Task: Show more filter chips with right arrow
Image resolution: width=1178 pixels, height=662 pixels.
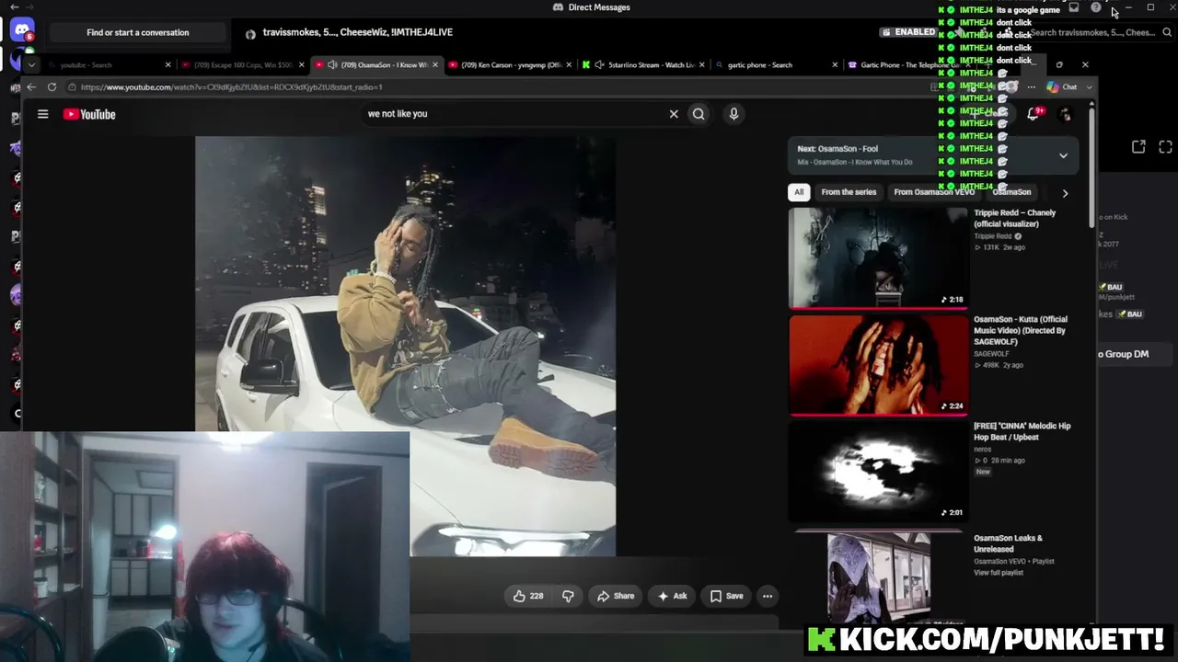Action: click(1065, 193)
